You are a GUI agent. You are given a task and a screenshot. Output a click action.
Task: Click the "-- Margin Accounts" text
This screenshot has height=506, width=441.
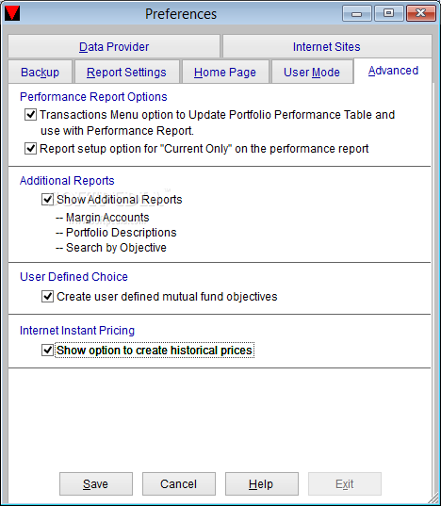click(x=103, y=218)
